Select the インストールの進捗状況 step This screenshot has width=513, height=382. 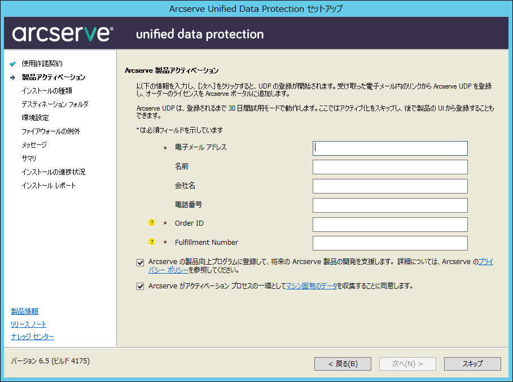pyautogui.click(x=53, y=172)
